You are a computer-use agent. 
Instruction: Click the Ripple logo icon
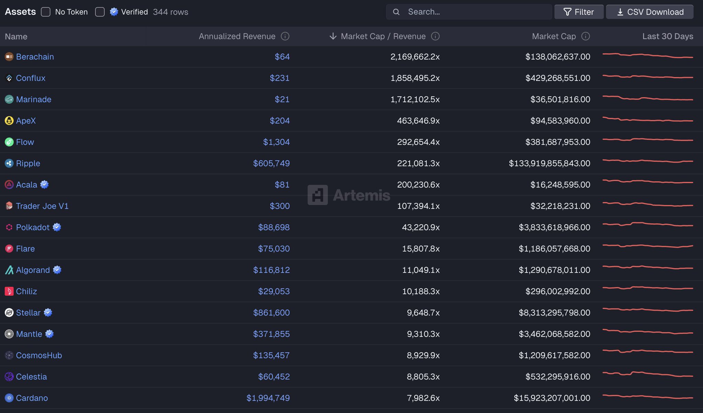[9, 163]
